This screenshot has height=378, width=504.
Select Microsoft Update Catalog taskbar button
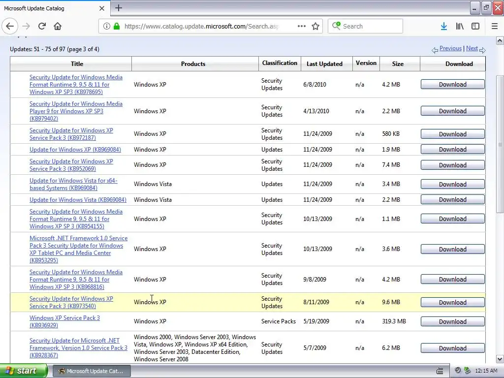91,371
